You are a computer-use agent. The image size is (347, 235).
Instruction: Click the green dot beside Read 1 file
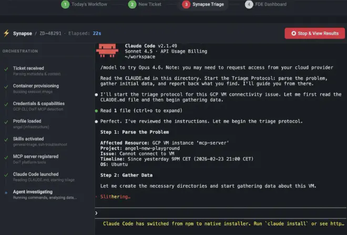(96, 111)
